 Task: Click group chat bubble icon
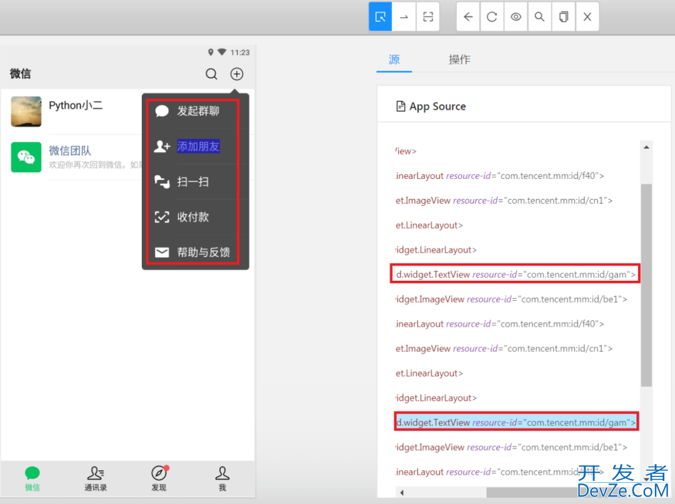(x=162, y=111)
